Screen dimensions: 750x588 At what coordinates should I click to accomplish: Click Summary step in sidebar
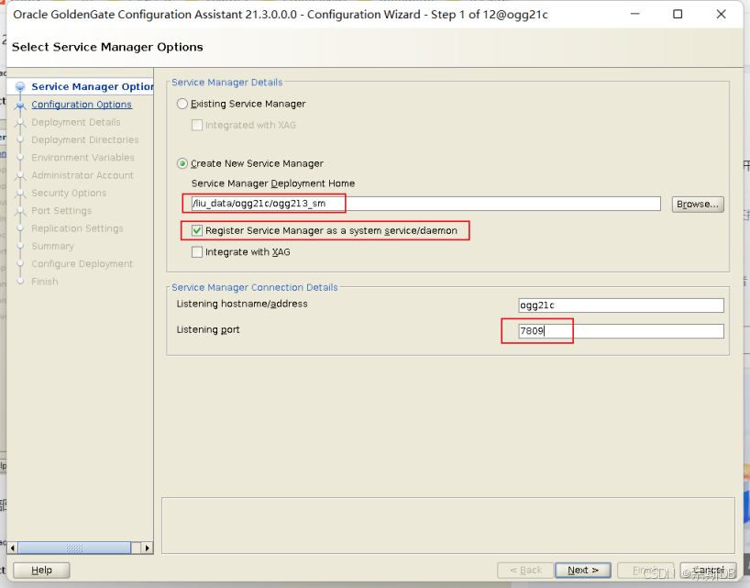[52, 246]
